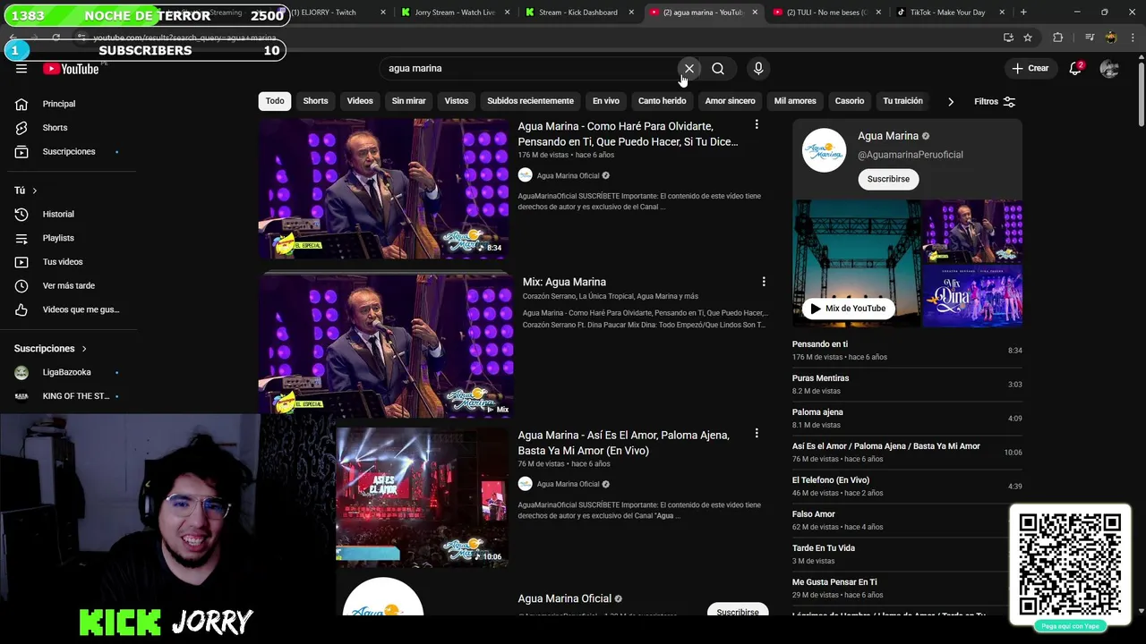The image size is (1146, 644).
Task: Start voice search with microphone
Action: click(758, 69)
